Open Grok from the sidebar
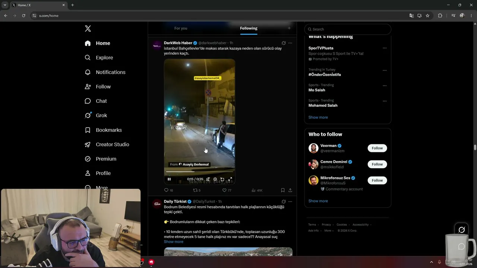Image resolution: width=477 pixels, height=268 pixels. pos(96,115)
